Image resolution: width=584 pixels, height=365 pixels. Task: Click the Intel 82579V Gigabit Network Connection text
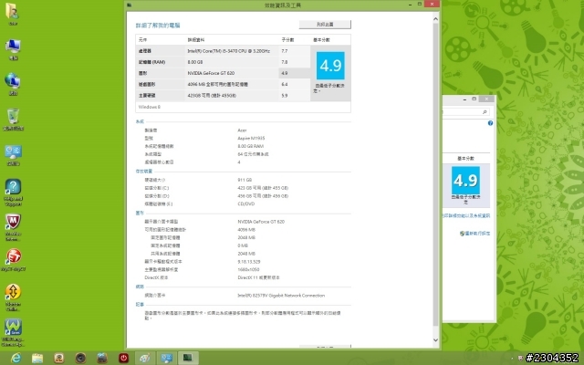281,296
